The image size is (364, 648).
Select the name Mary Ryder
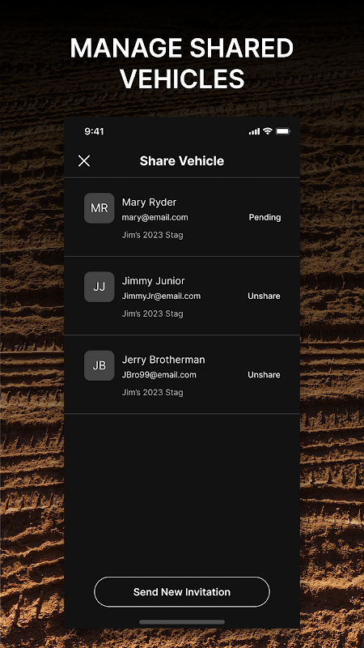click(149, 202)
